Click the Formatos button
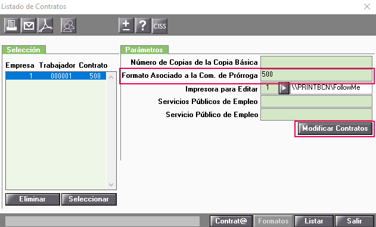Image resolution: width=376 pixels, height=227 pixels. (x=274, y=221)
